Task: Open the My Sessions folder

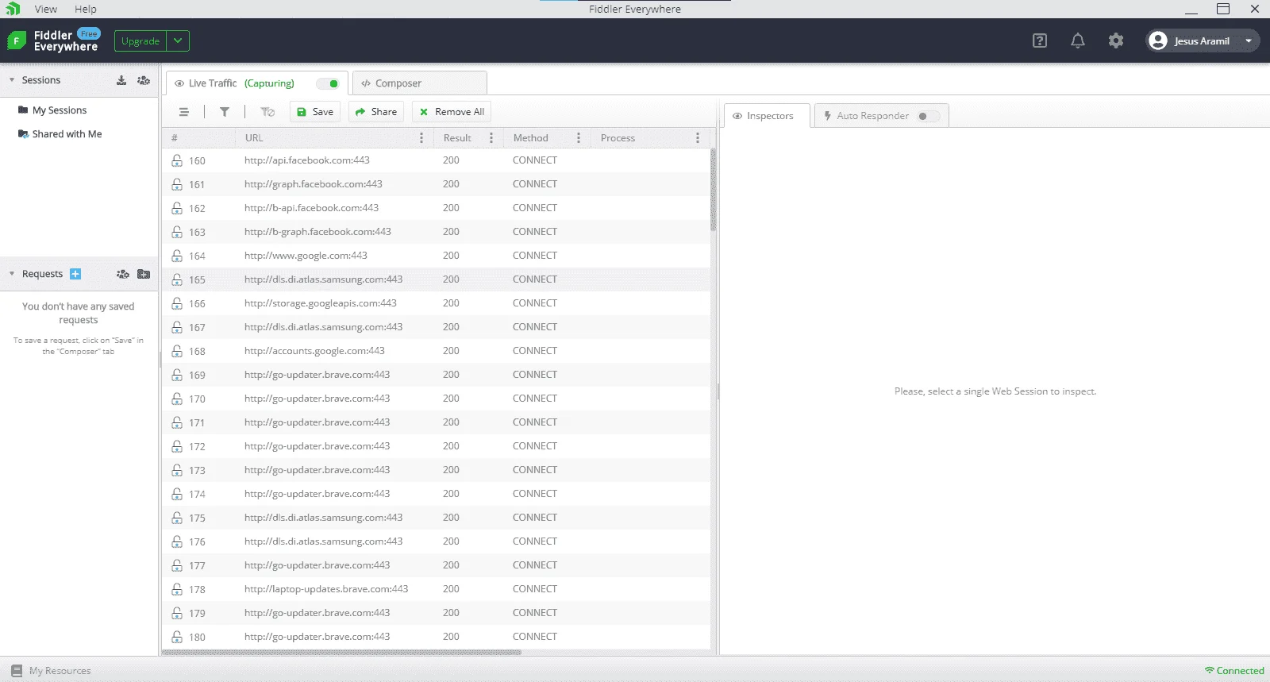Action: click(x=52, y=110)
